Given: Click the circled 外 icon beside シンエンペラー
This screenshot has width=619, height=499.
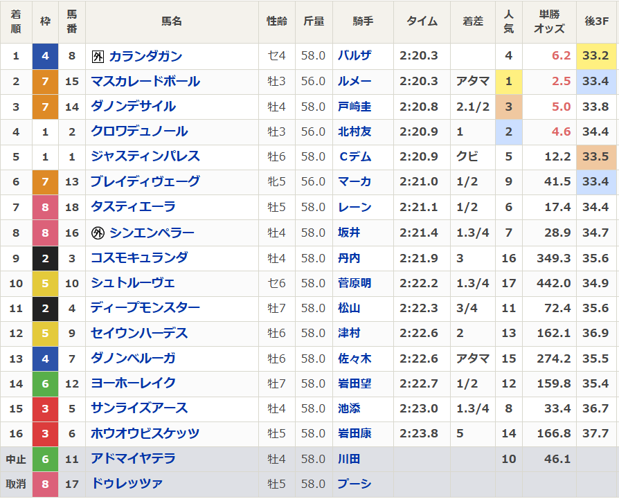Looking at the screenshot, I should tap(98, 233).
